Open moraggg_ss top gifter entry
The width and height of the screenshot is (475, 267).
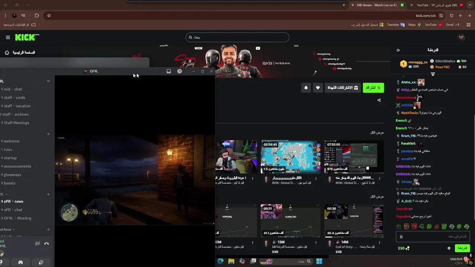tap(414, 64)
